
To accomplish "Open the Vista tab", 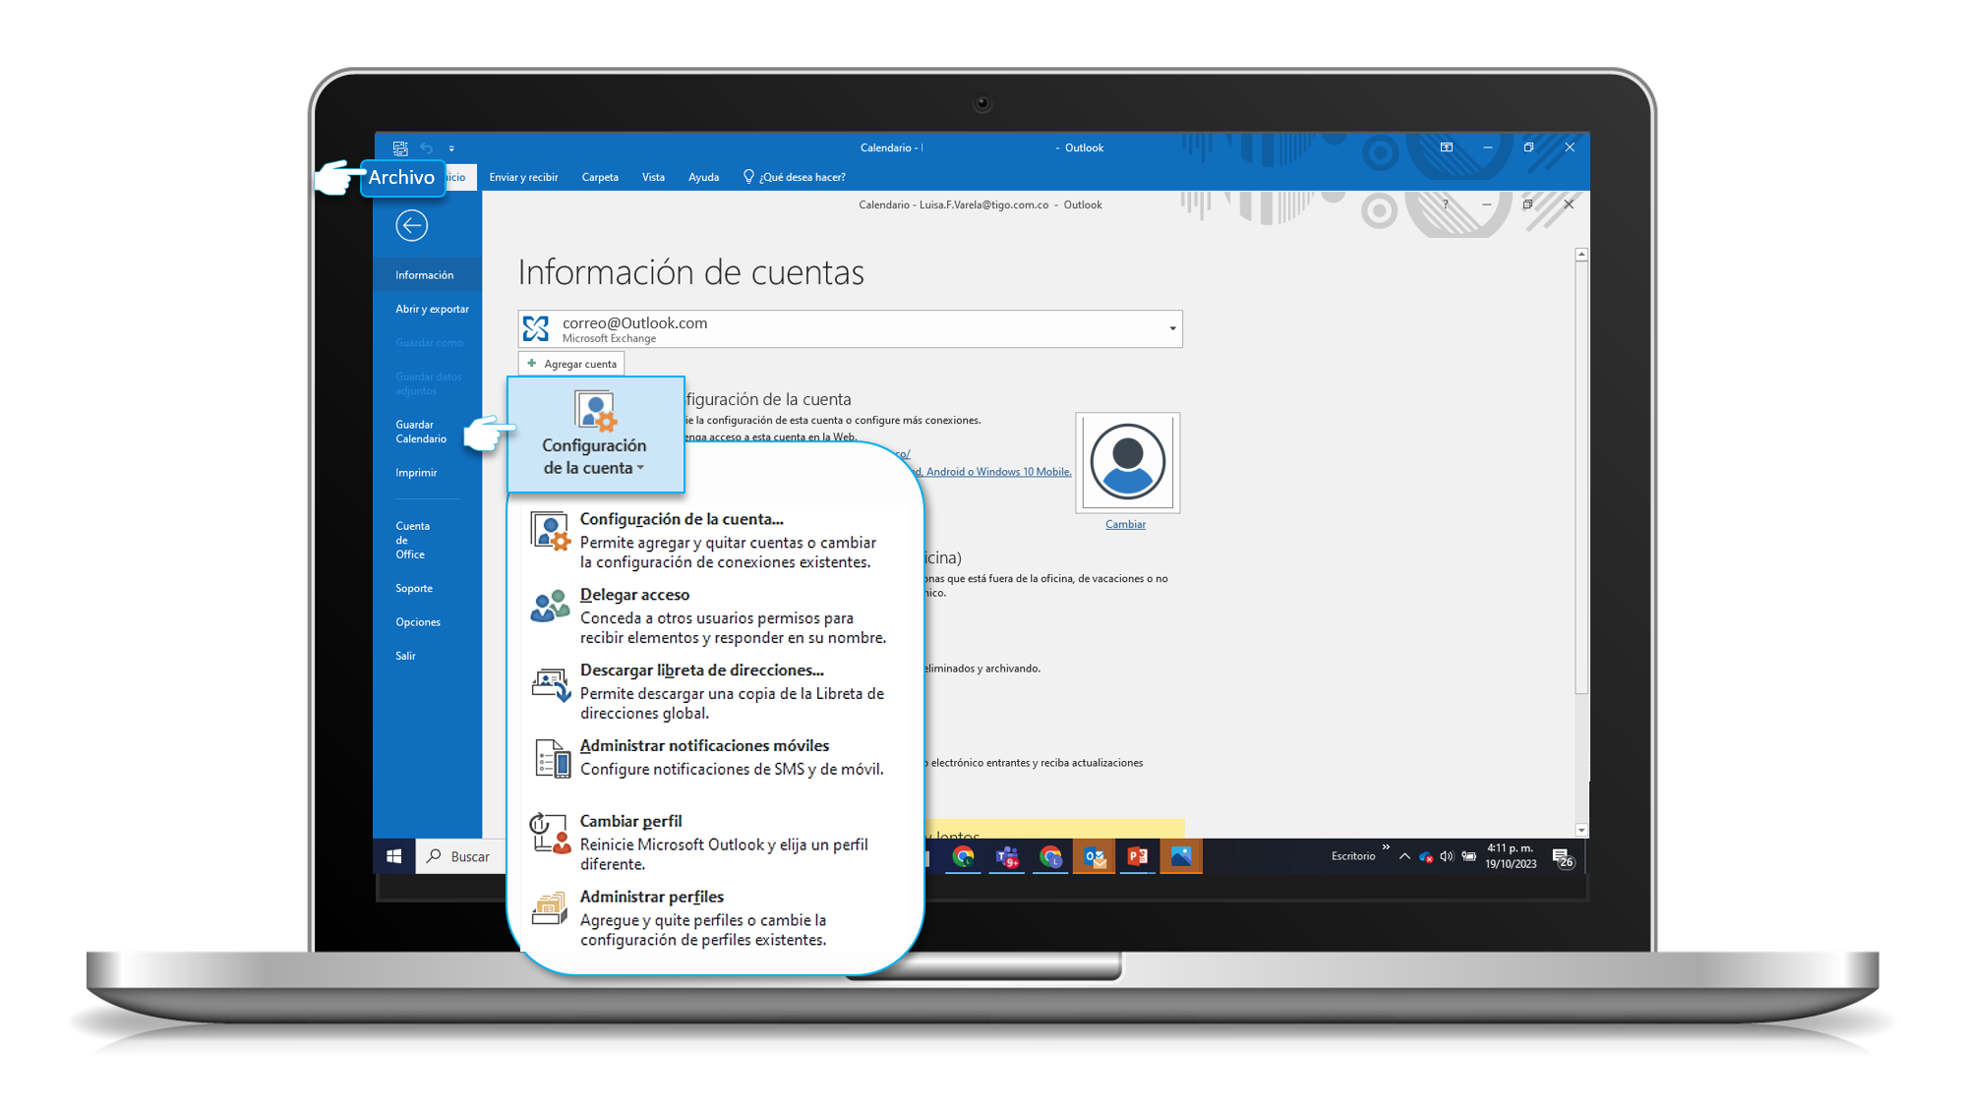I will point(653,177).
